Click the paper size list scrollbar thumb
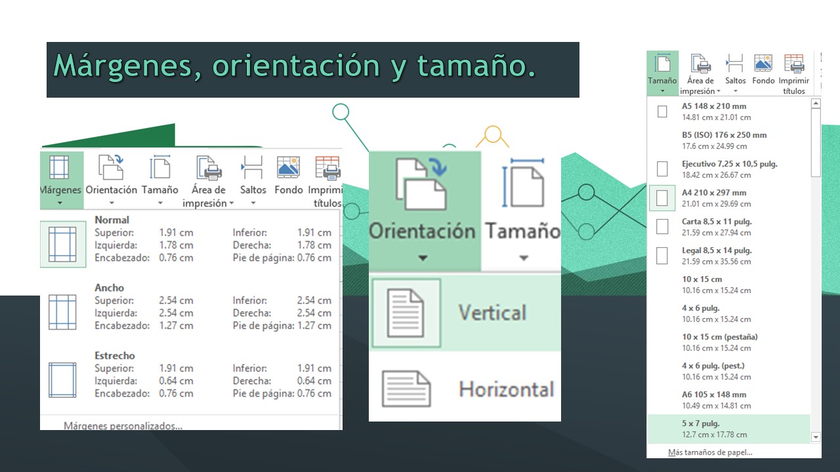Screen dimensions: 840x472 pyautogui.click(x=816, y=142)
